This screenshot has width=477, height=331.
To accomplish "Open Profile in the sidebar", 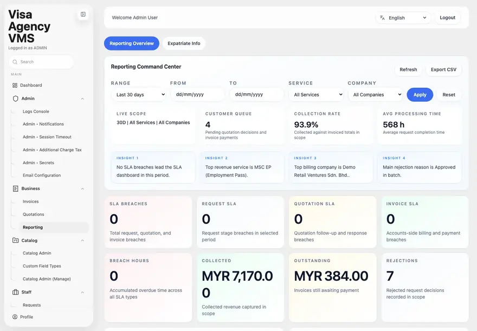I will pyautogui.click(x=27, y=317).
